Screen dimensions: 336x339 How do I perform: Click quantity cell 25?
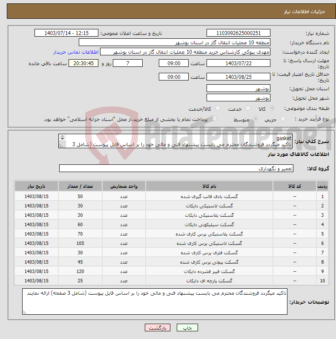click(x=80, y=281)
